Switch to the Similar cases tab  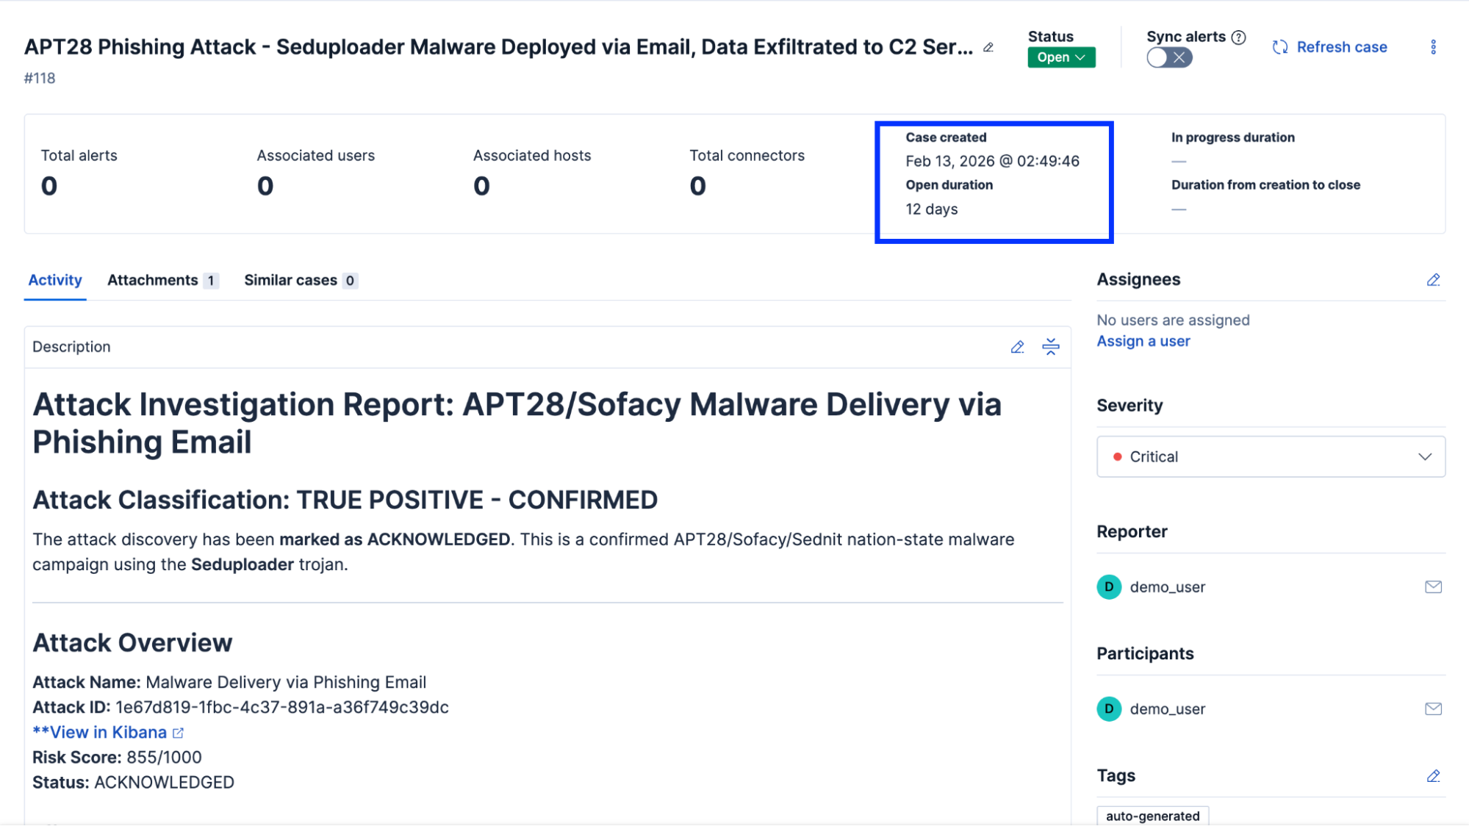301,280
